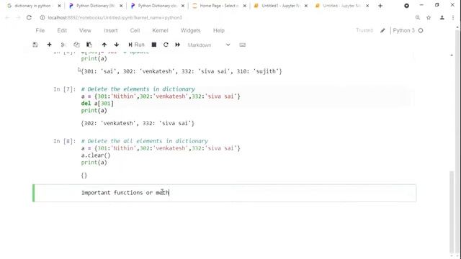Viewport: 461px width, 259px height.
Task: Click the recording indicator icon in title bar
Action: [406, 6]
